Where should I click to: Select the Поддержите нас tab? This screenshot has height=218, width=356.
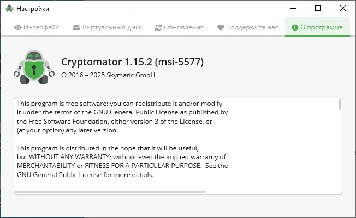(x=247, y=27)
